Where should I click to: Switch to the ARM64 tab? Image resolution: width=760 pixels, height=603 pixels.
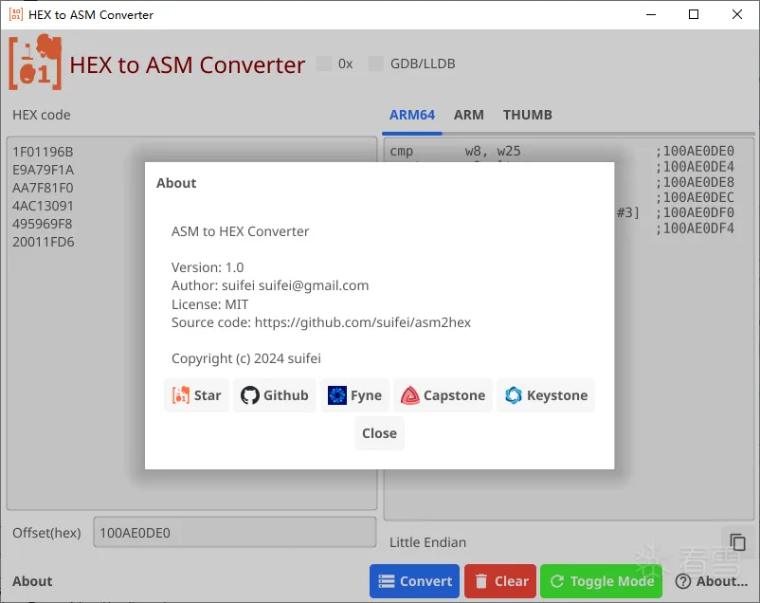(x=412, y=115)
